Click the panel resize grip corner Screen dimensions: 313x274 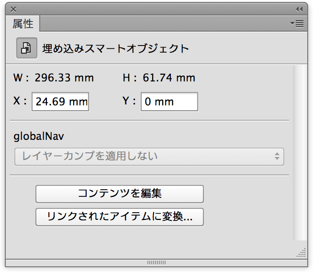(301, 252)
